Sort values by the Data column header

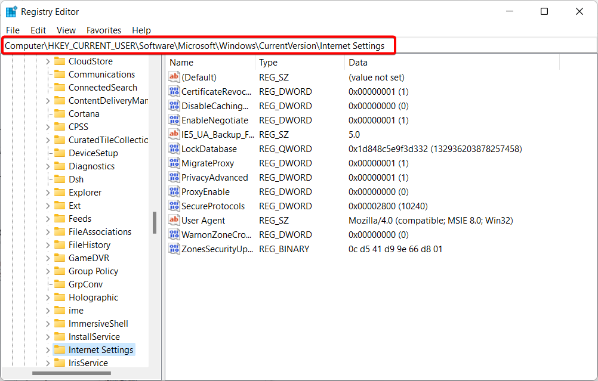(x=452, y=63)
